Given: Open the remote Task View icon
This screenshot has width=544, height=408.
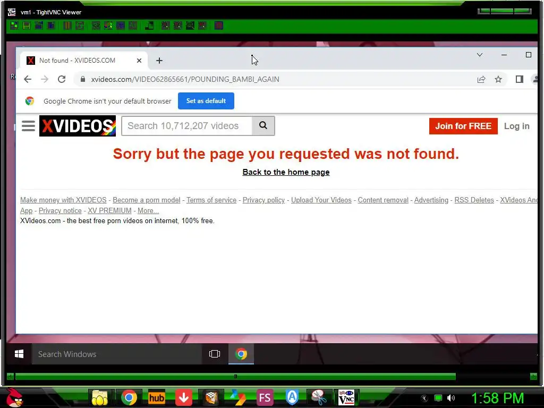Looking at the screenshot, I should tap(215, 354).
